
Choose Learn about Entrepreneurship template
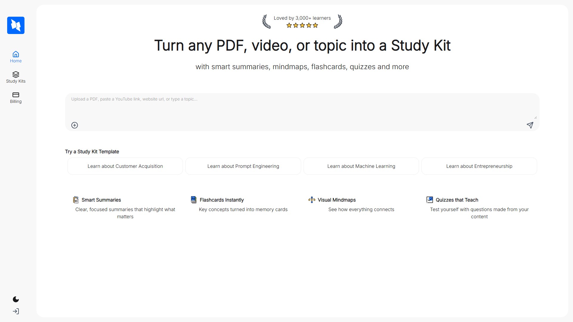click(479, 166)
